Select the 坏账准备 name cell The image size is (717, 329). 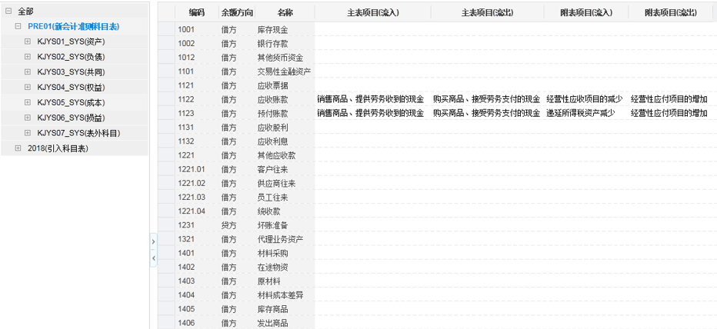pyautogui.click(x=285, y=225)
